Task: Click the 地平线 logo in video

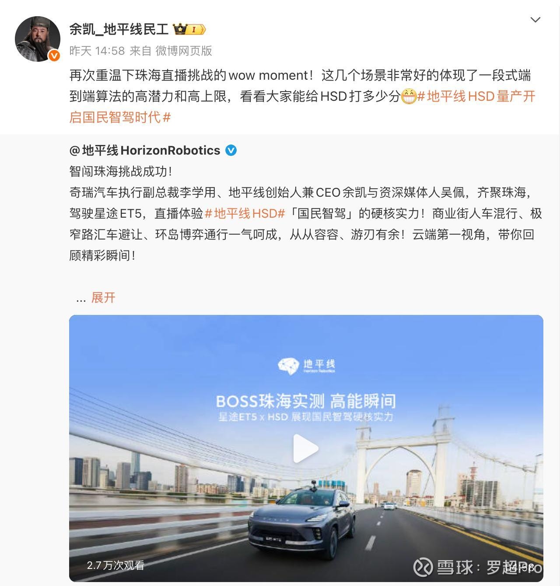Action: [306, 365]
